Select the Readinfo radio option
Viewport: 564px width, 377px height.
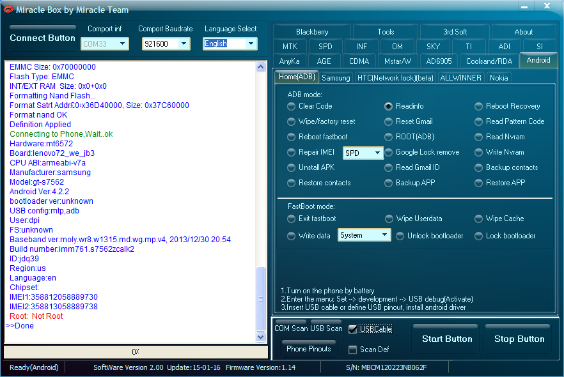point(388,106)
